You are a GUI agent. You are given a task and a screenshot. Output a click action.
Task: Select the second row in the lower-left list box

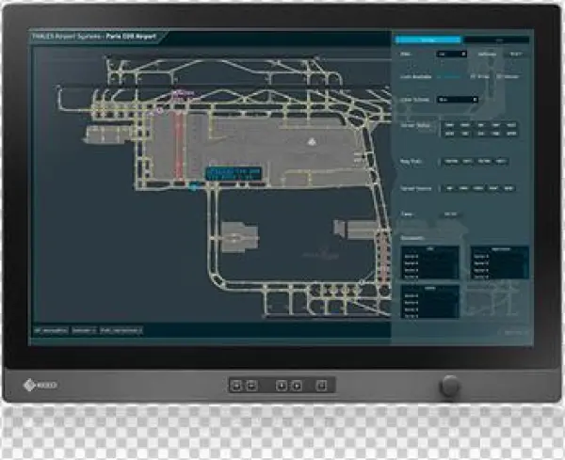(430, 303)
